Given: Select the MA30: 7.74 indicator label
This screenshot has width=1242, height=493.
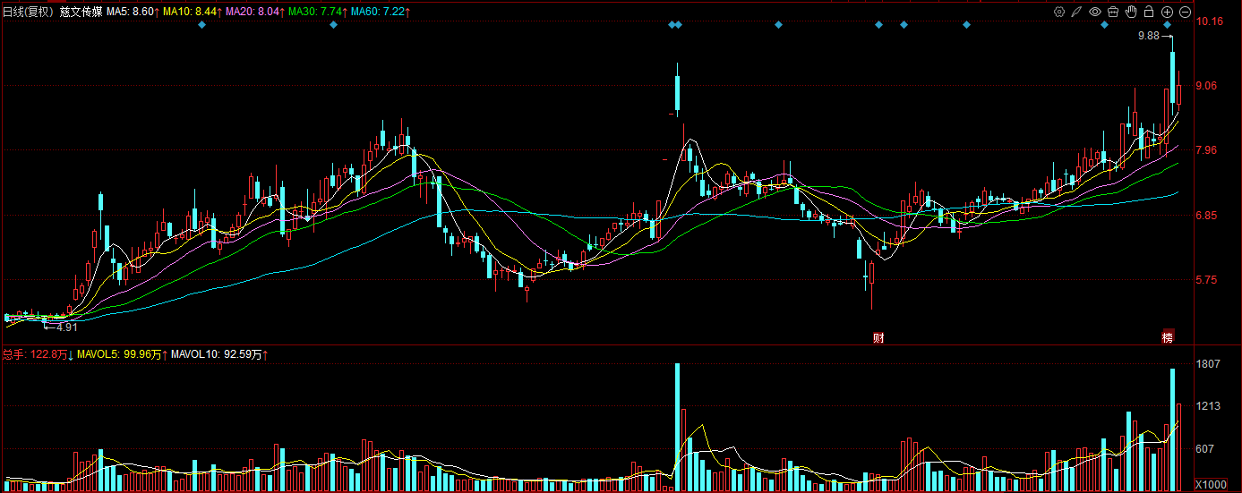Looking at the screenshot, I should tap(317, 12).
